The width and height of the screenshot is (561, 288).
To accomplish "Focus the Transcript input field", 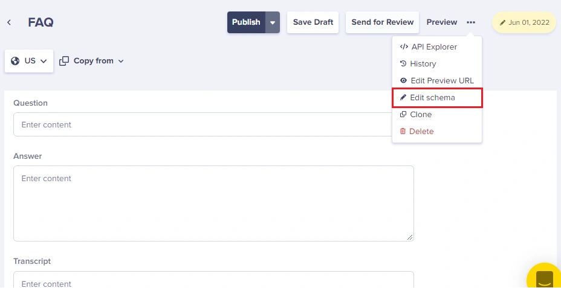I will (213, 280).
